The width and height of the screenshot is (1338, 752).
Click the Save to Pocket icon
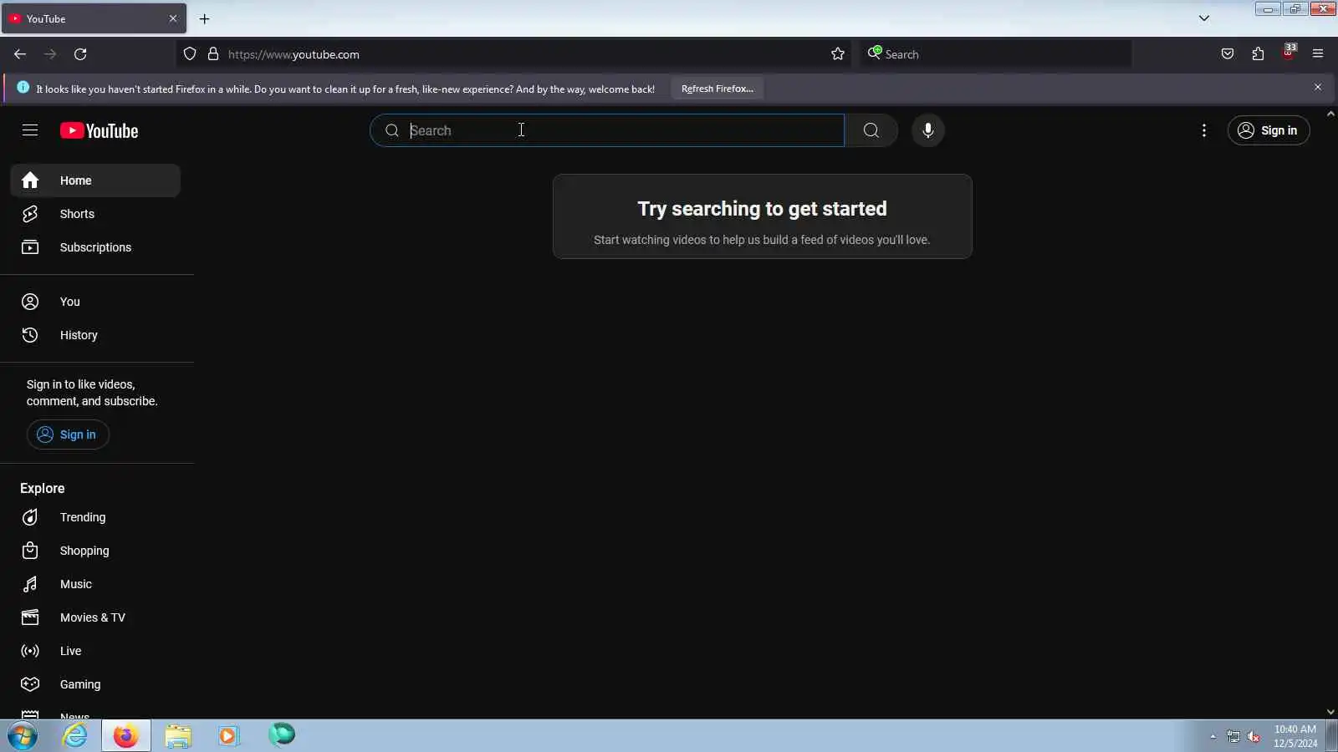point(1228,54)
